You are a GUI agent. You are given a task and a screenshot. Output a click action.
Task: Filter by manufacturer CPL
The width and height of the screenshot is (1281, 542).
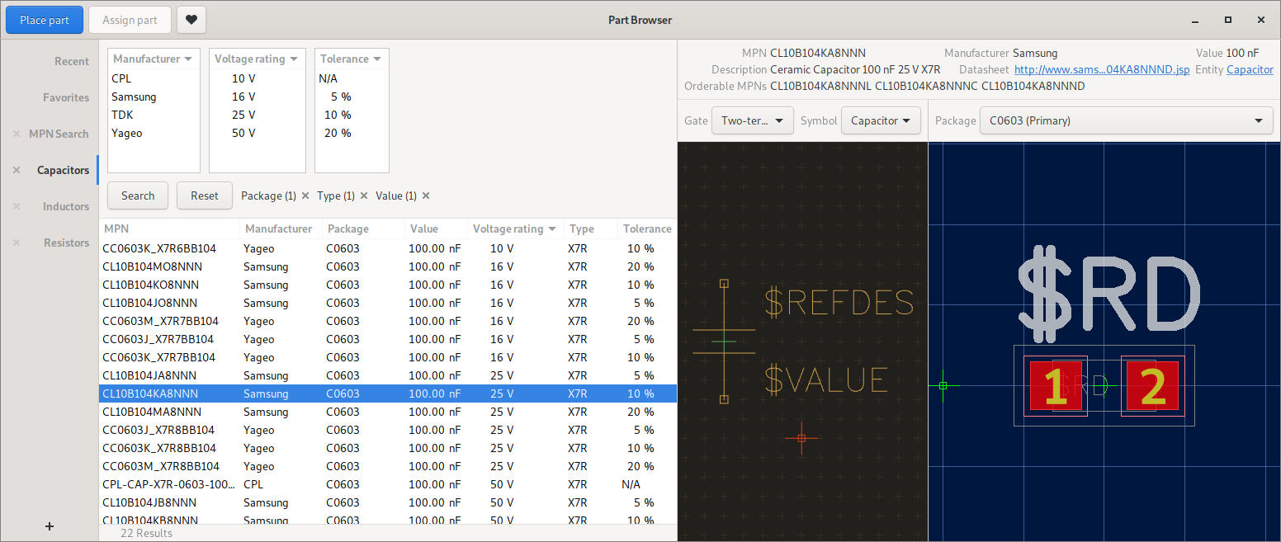click(154, 78)
